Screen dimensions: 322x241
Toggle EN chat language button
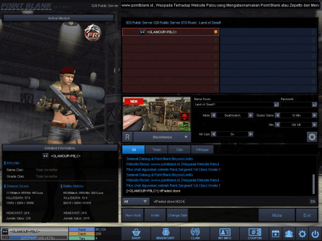coord(312,202)
